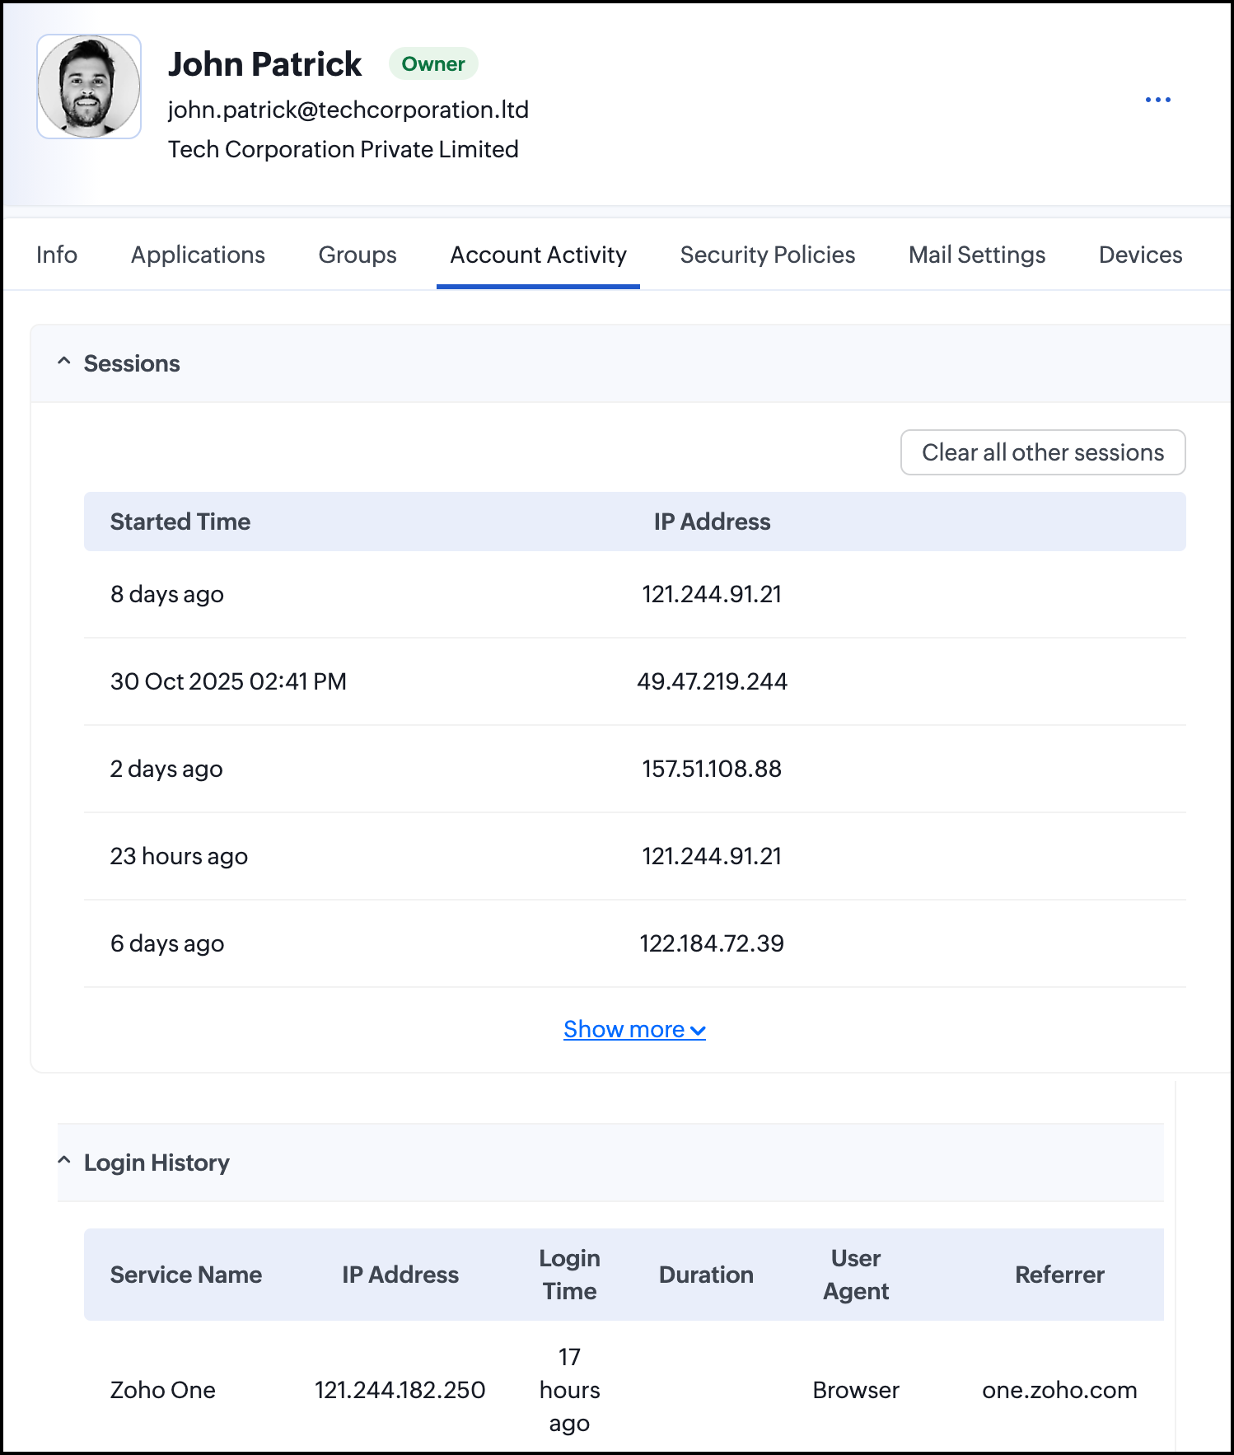1234x1455 pixels.
Task: Switch to the Info tab
Action: coord(57,255)
